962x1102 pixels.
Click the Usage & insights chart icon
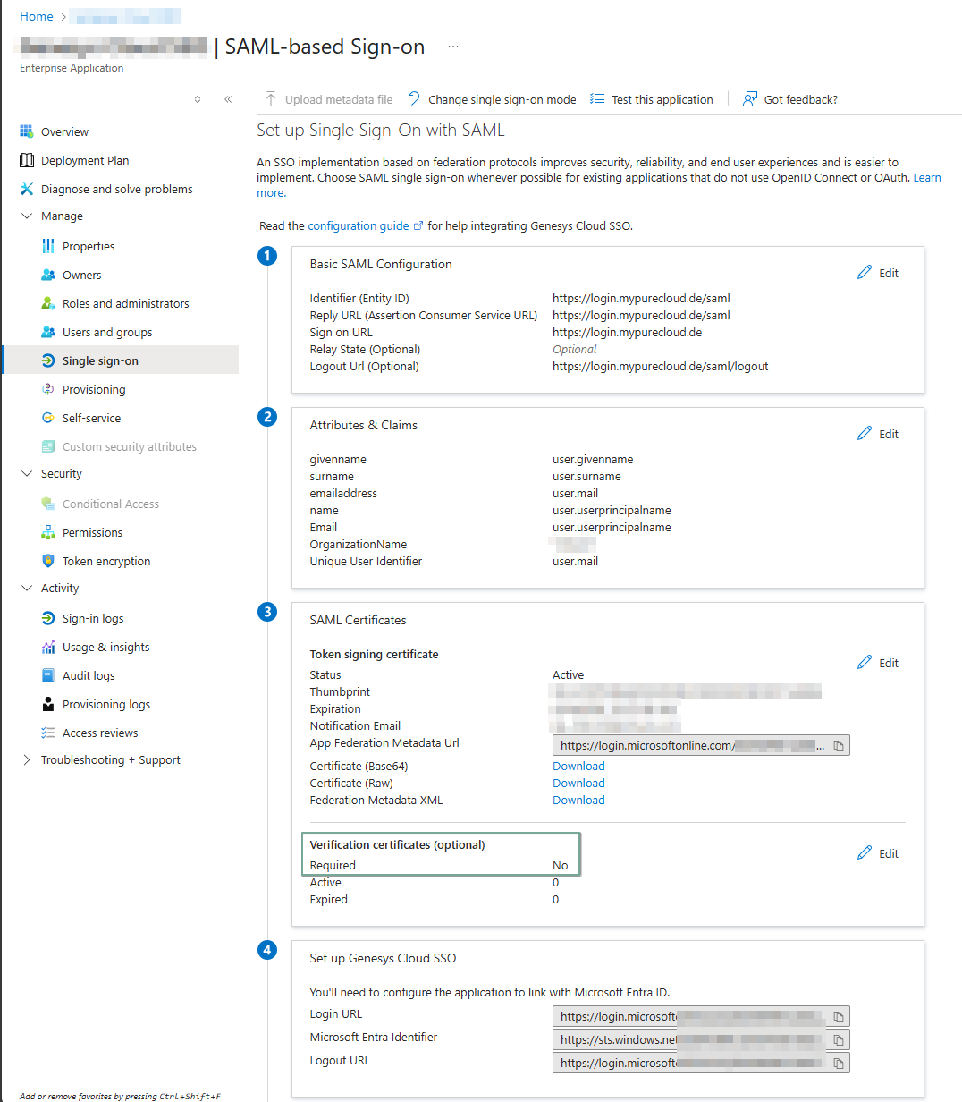point(48,647)
